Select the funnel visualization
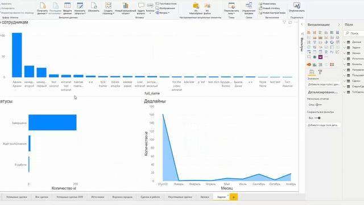Viewport: 364px width, 205px height. click(x=315, y=42)
